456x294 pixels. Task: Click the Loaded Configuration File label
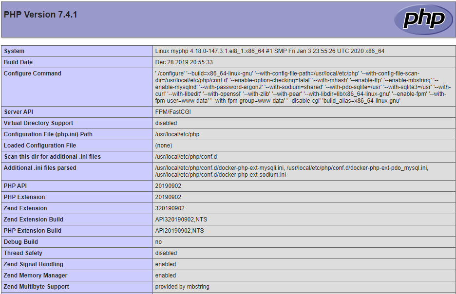(40, 146)
